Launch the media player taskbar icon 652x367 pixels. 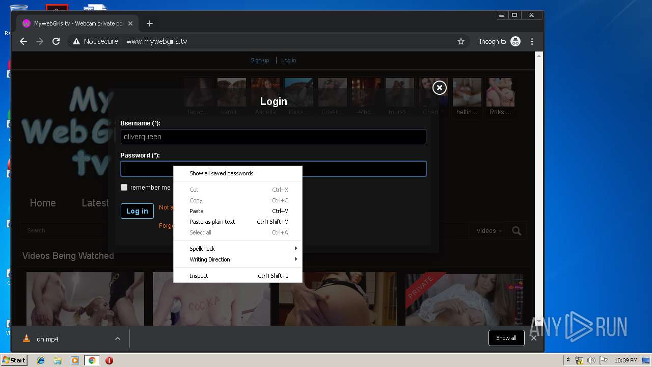[74, 360]
